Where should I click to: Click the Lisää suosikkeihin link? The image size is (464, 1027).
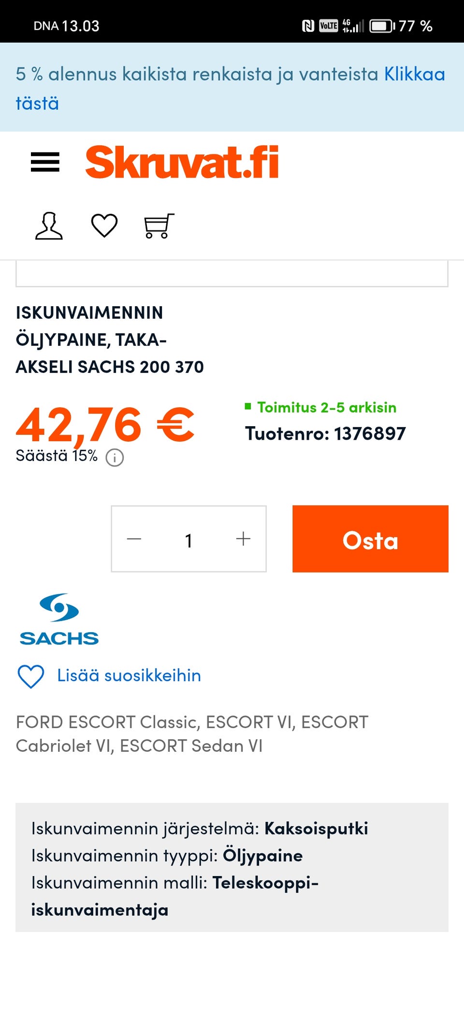tap(129, 675)
